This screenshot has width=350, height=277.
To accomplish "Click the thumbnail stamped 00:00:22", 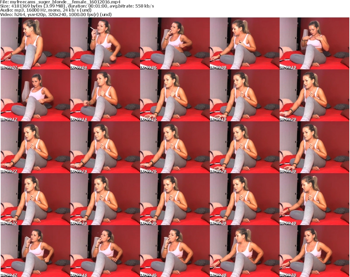I will pos(36,147).
